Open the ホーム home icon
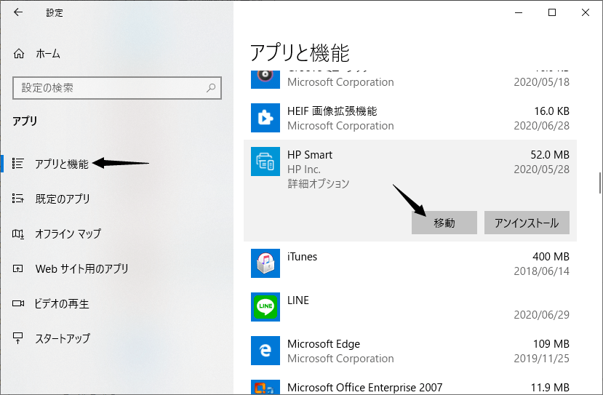This screenshot has width=603, height=395. point(19,53)
